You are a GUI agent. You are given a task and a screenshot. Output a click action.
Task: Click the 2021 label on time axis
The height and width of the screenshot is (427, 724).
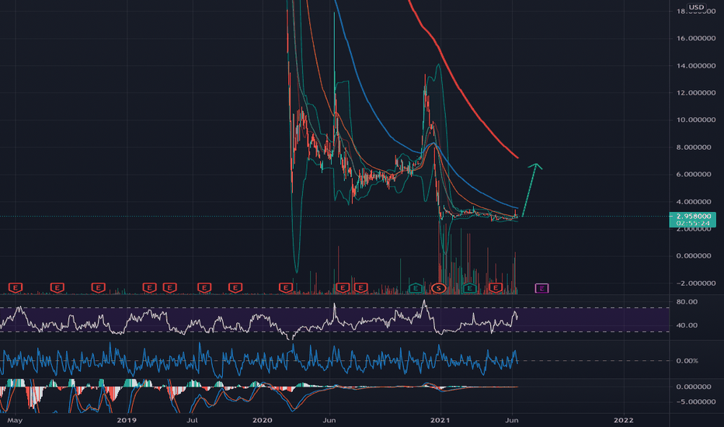pyautogui.click(x=440, y=420)
